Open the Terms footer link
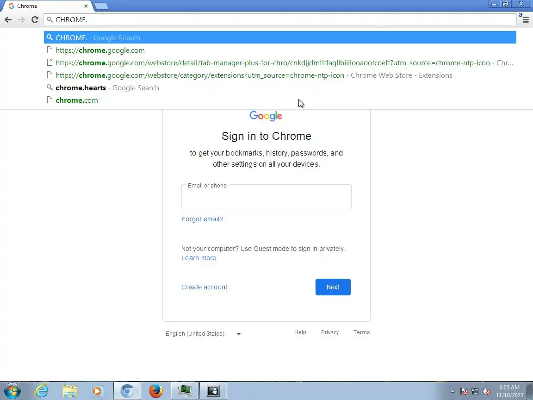Viewport: 533px width, 400px height. click(x=361, y=332)
